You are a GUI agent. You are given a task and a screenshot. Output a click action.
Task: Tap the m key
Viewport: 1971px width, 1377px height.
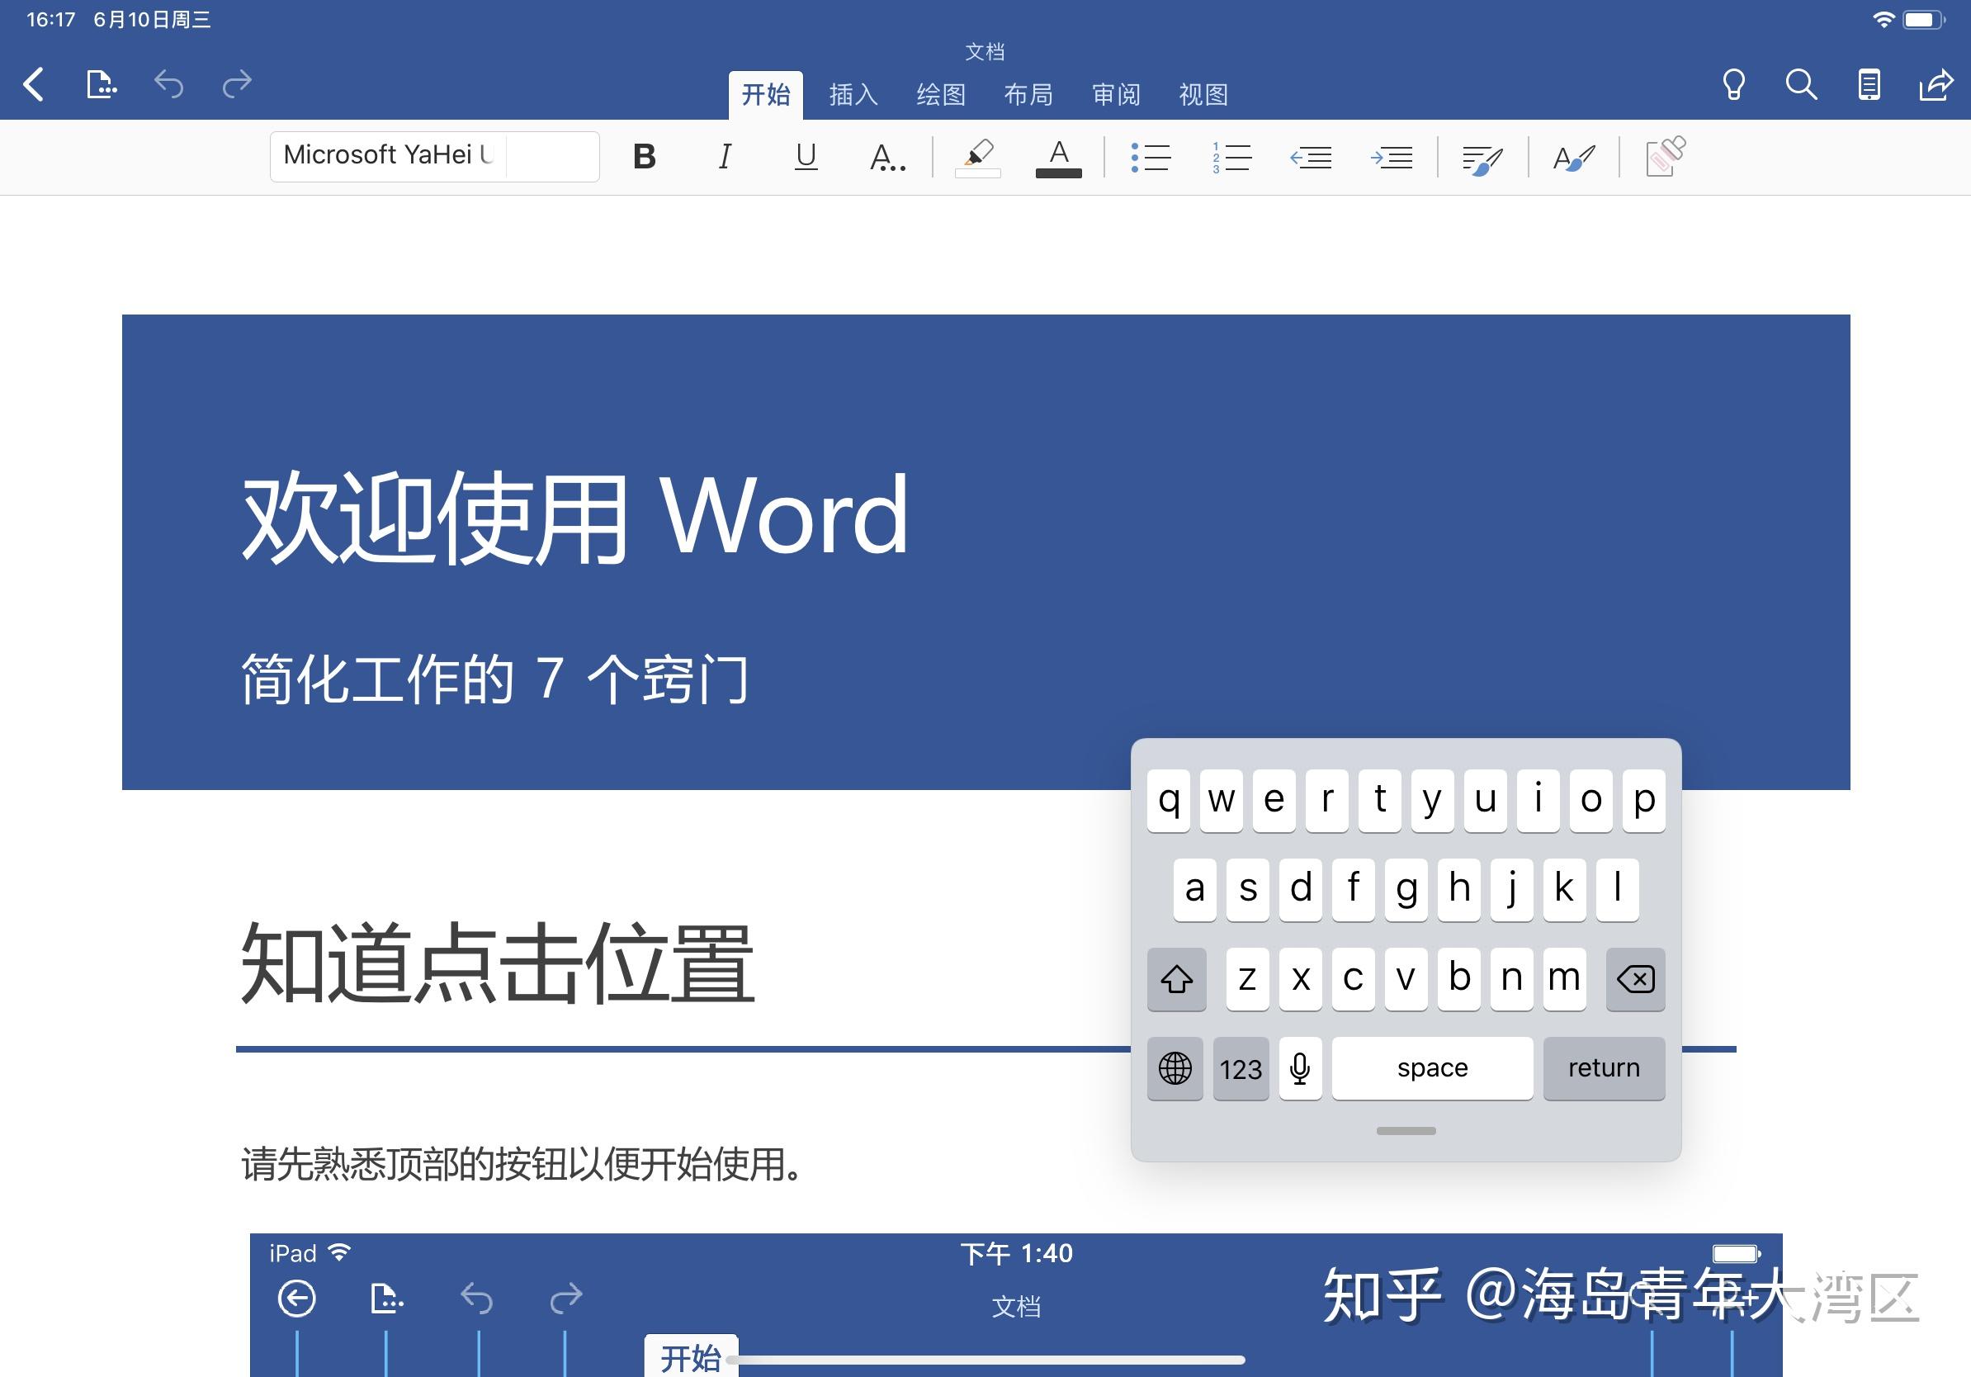(1564, 978)
